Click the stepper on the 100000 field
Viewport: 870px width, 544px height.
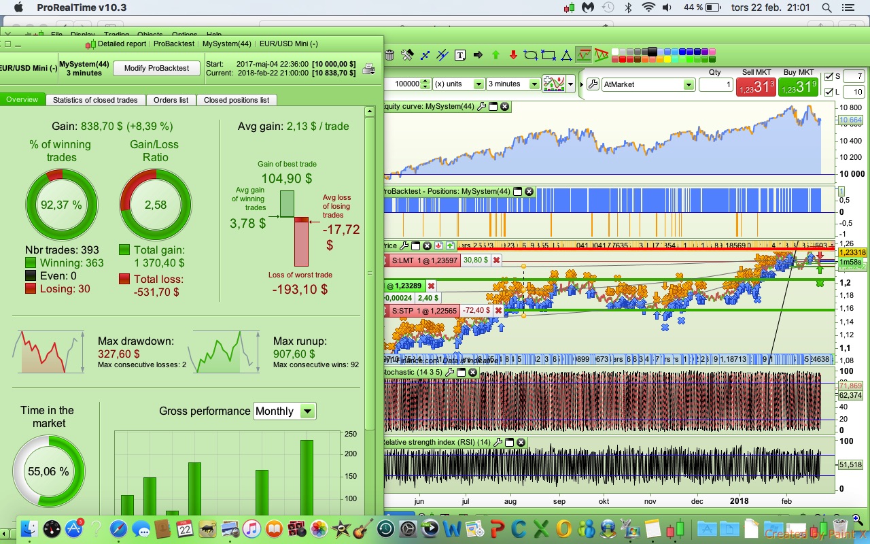click(425, 84)
